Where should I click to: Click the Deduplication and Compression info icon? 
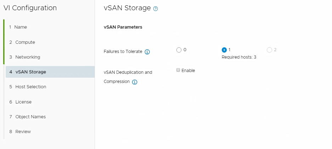(x=135, y=82)
